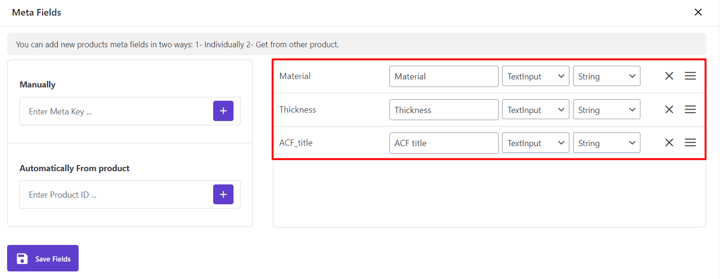Edit the ACF title label text box
The image size is (720, 279).
tap(443, 143)
